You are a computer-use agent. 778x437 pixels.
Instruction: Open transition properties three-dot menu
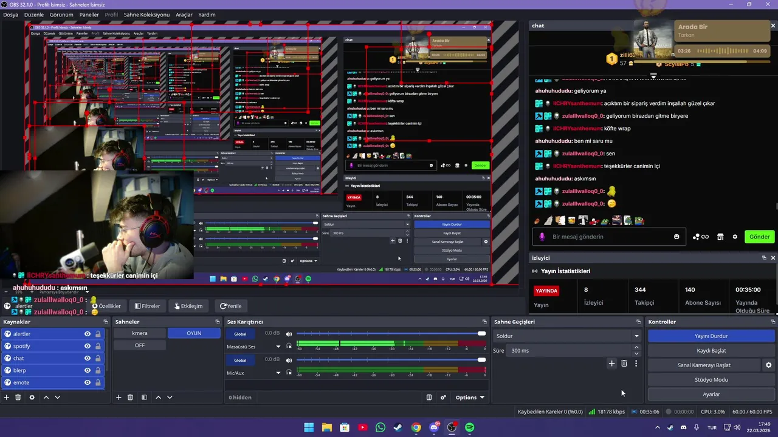click(636, 364)
